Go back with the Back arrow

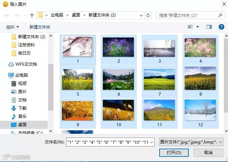pos(7,15)
